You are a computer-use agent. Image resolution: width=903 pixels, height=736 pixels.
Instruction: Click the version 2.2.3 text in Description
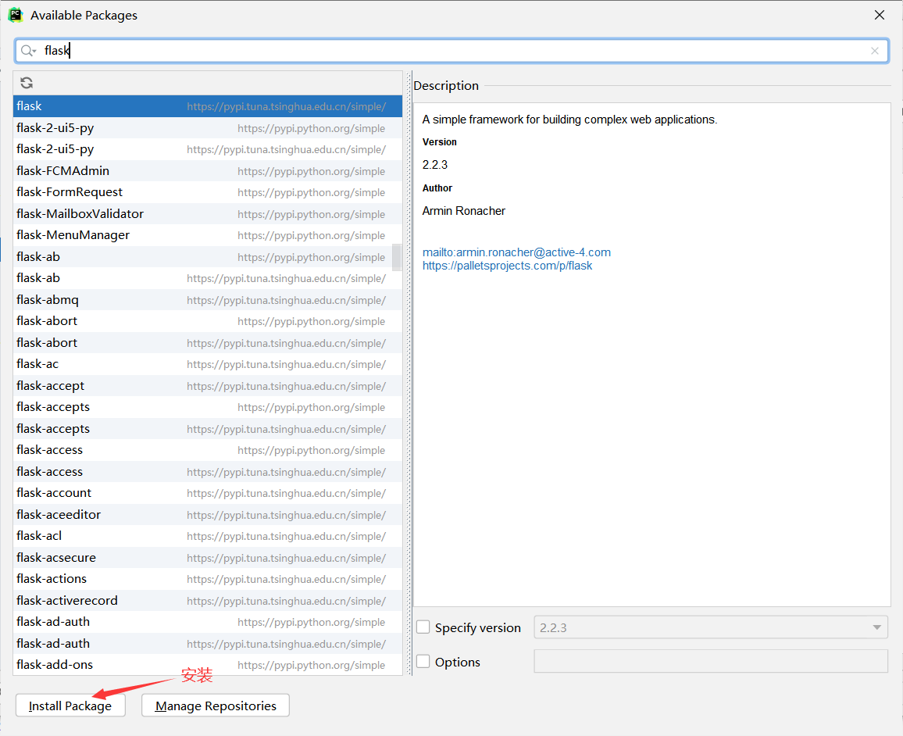pyautogui.click(x=435, y=165)
